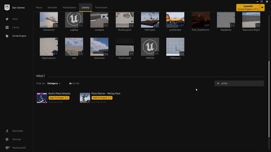Open the Settings gear icon
Viewport: 271px width, 152px height.
[x=7, y=139]
